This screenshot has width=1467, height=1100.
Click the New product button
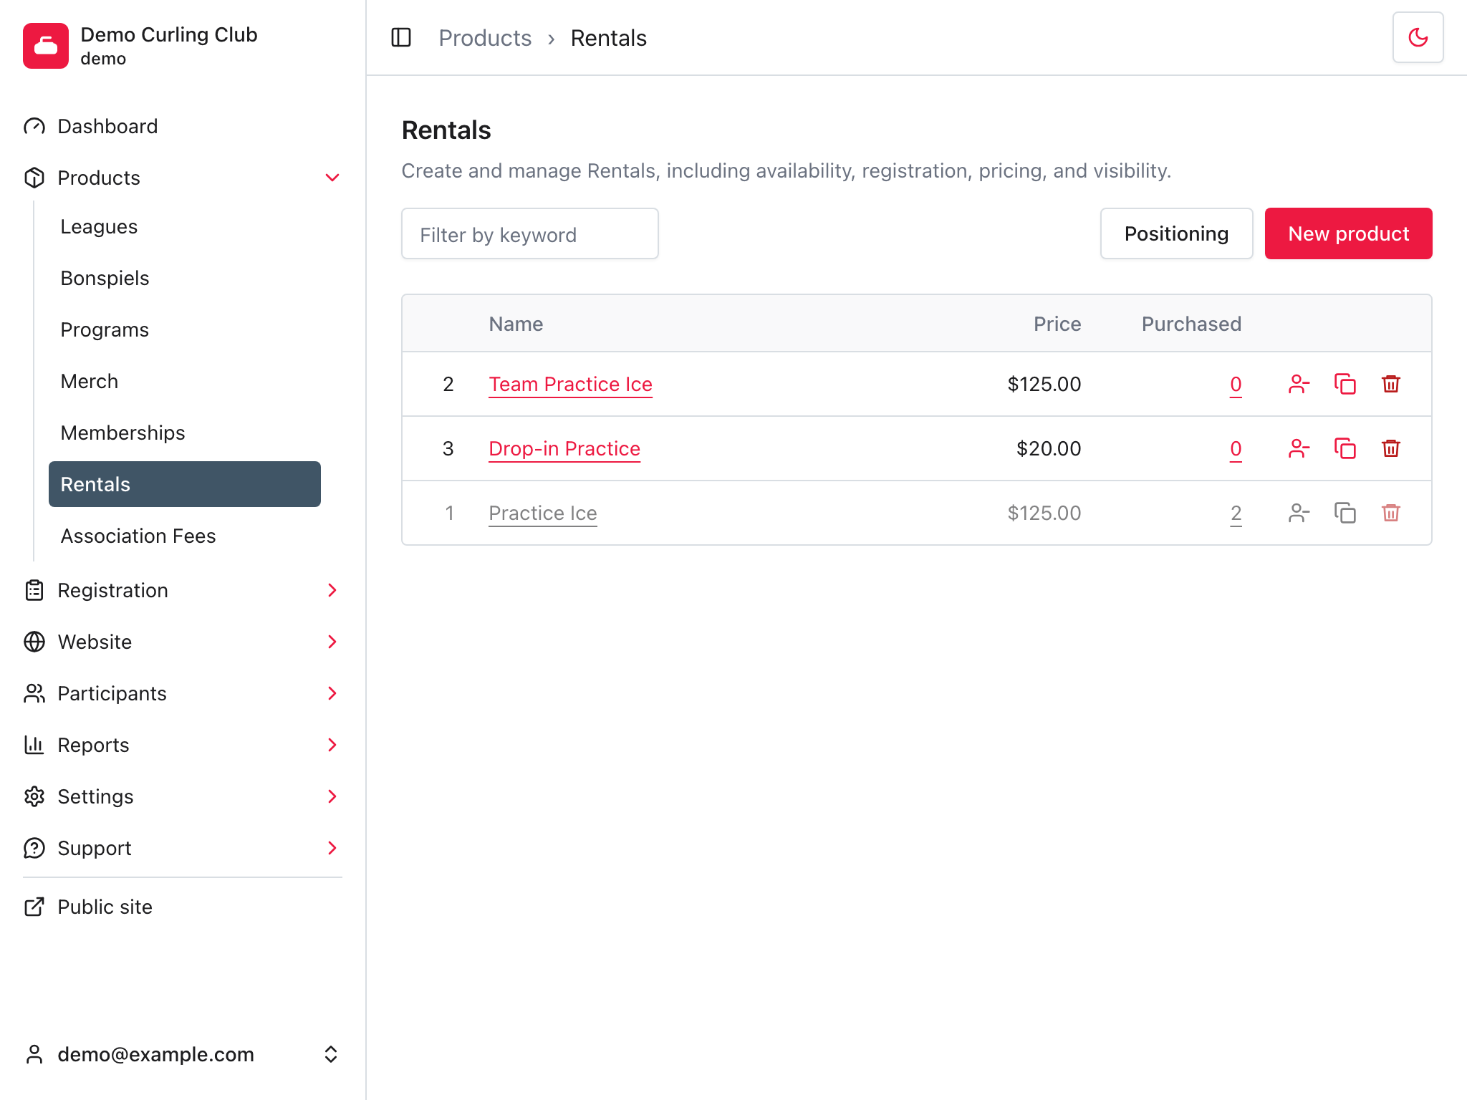(1348, 233)
